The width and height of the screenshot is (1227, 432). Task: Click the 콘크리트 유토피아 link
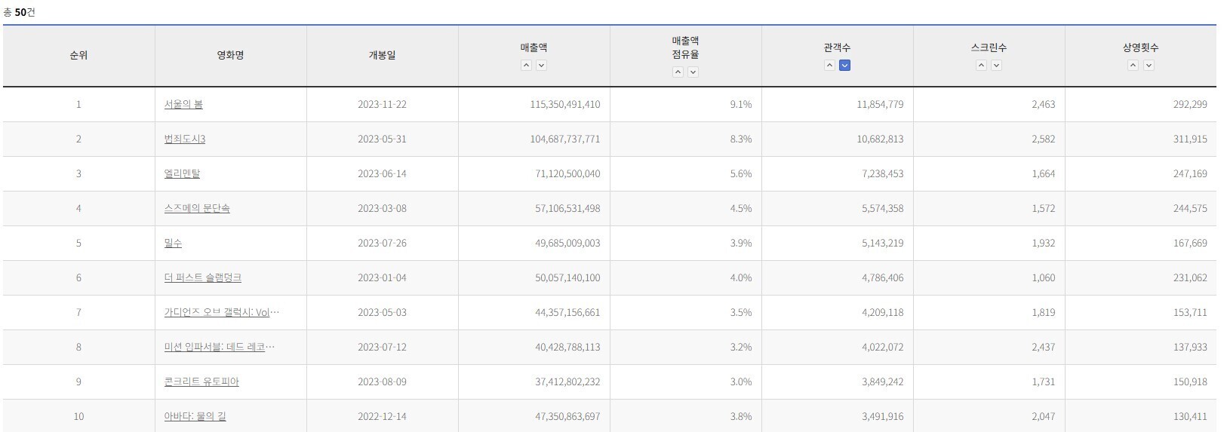tap(201, 382)
